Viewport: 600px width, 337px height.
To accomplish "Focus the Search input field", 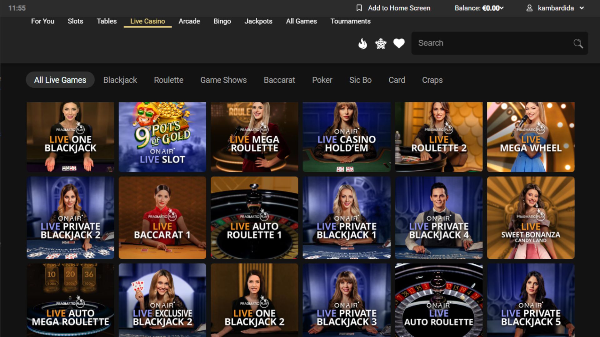I will (500, 43).
